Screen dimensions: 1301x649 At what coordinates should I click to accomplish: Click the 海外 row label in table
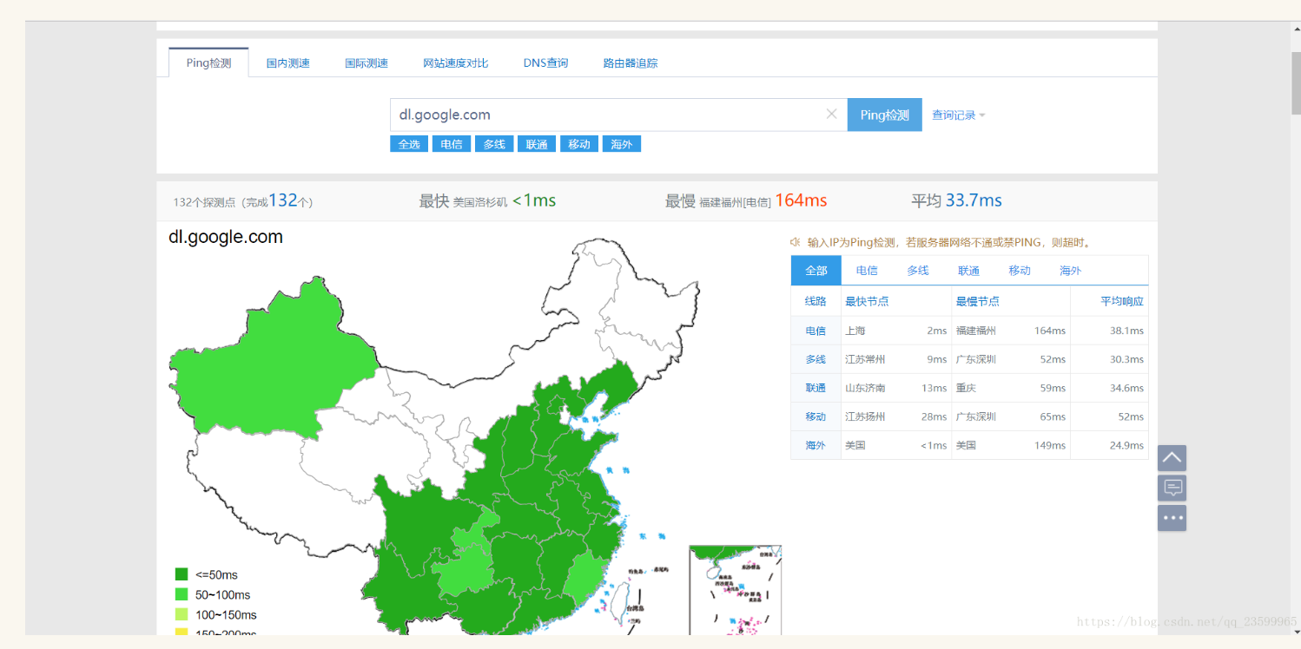[x=816, y=445]
